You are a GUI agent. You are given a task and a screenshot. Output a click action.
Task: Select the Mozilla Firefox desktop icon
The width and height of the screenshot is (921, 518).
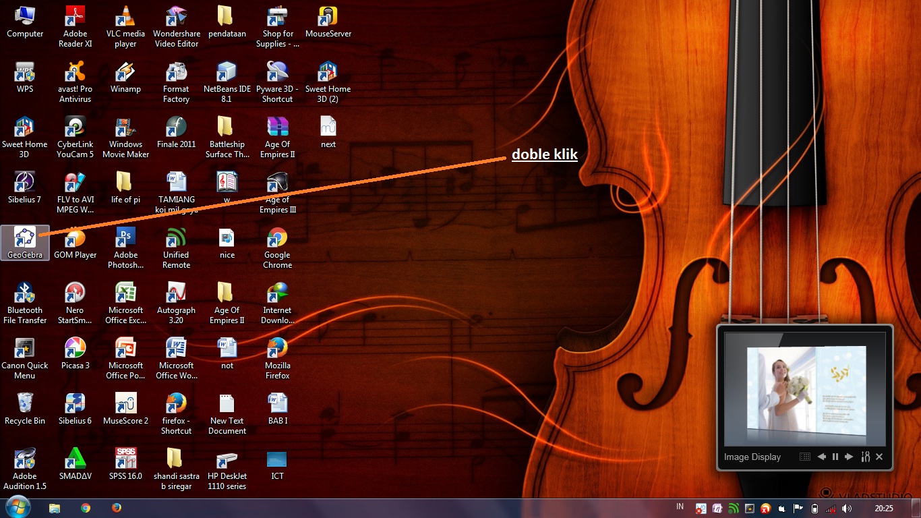pos(278,358)
